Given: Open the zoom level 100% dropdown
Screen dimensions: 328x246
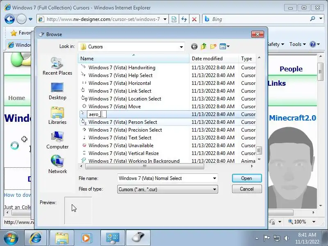Looking at the screenshot, I should coord(314,221).
